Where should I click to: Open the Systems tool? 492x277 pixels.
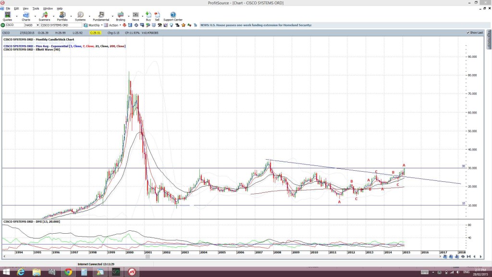click(80, 16)
